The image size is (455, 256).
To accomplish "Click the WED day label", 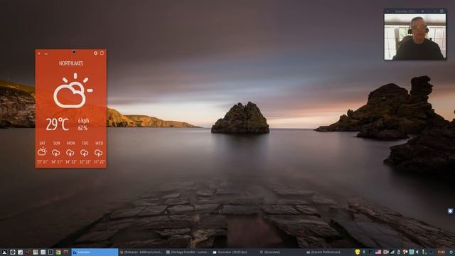I will coord(100,143).
